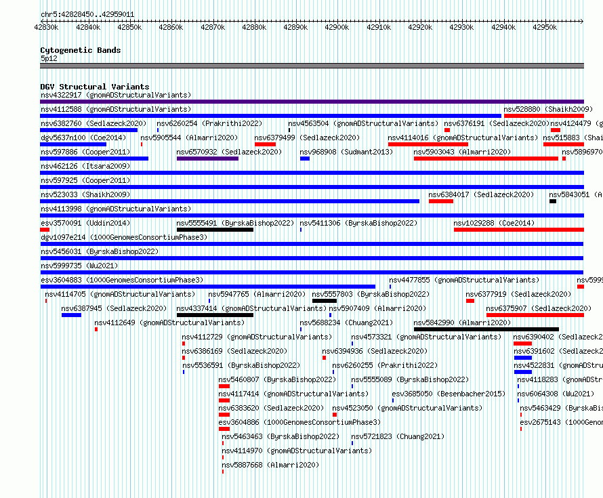Click nsv4117414 gnomAD variant label

(x=293, y=394)
